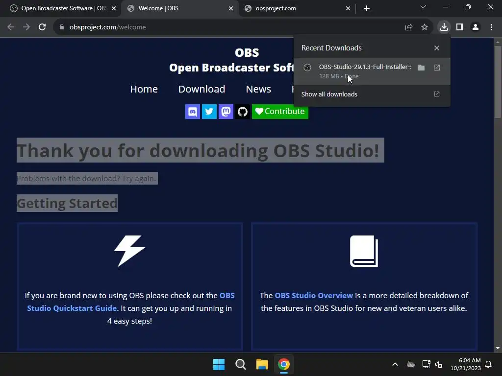Click the Try again download link

[139, 178]
